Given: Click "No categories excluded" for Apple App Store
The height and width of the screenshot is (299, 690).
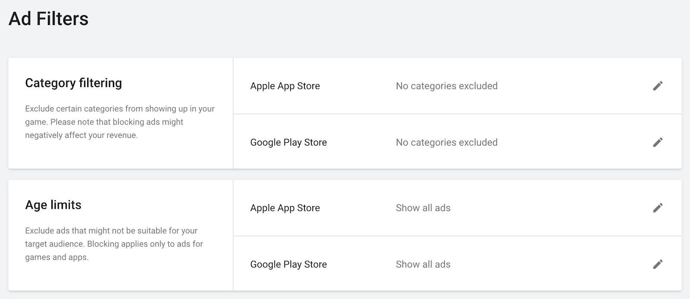Looking at the screenshot, I should [446, 86].
